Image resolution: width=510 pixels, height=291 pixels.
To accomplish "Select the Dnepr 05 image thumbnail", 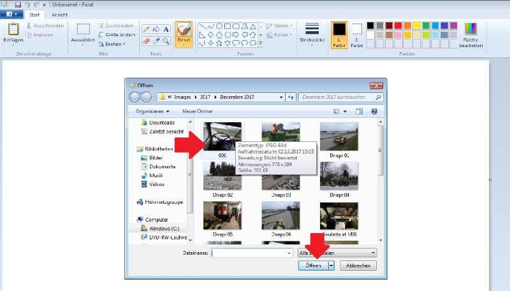I will (222, 217).
